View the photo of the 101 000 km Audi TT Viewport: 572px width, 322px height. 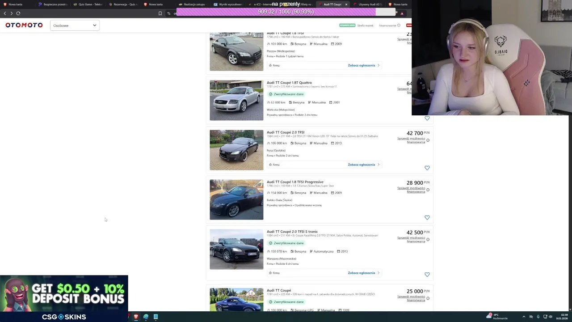[x=236, y=51]
